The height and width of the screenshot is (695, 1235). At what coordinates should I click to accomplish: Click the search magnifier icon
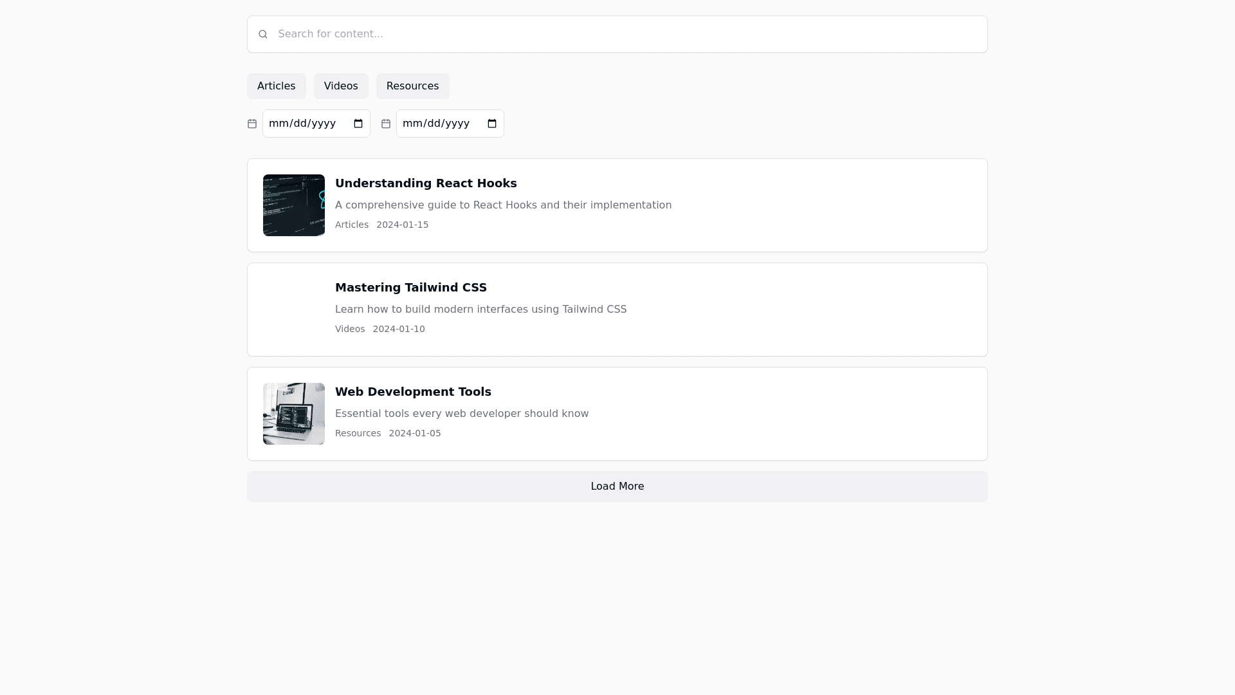262,34
